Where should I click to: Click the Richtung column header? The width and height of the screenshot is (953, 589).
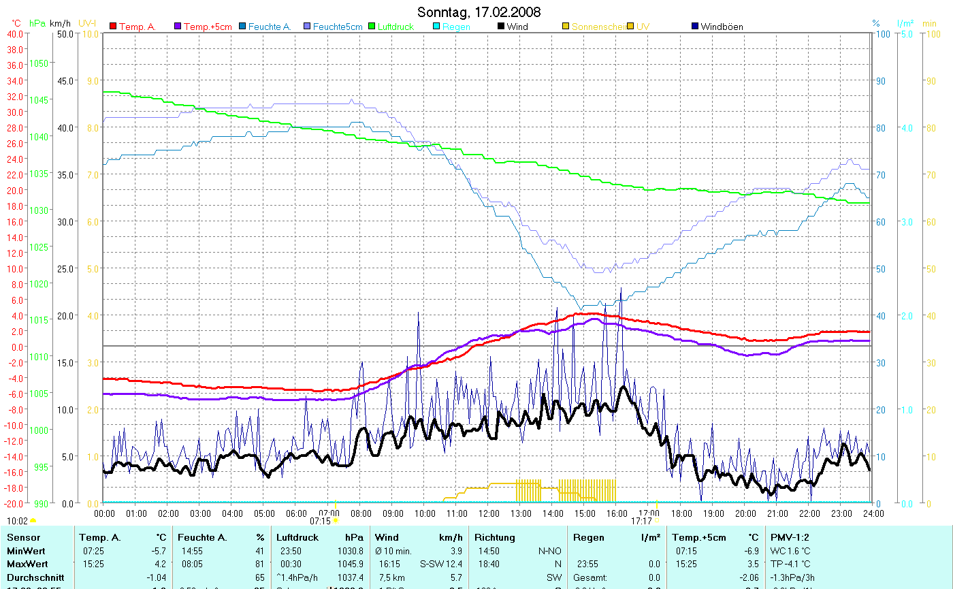496,537
